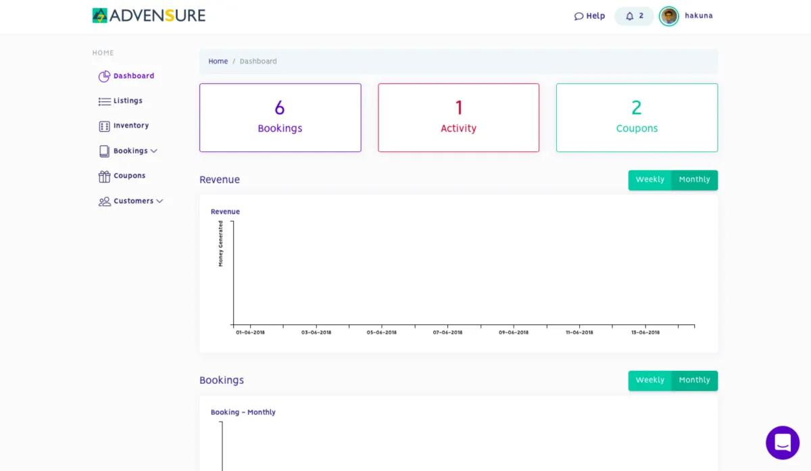Open Coupons in the sidebar
The height and width of the screenshot is (471, 811).
coord(130,176)
